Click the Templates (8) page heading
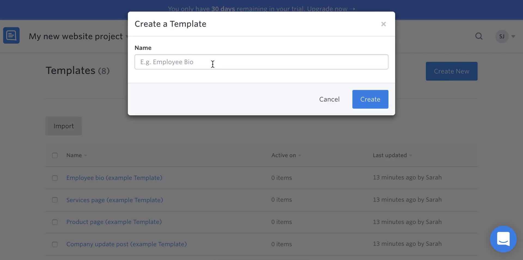This screenshot has height=260, width=523. pyautogui.click(x=78, y=70)
